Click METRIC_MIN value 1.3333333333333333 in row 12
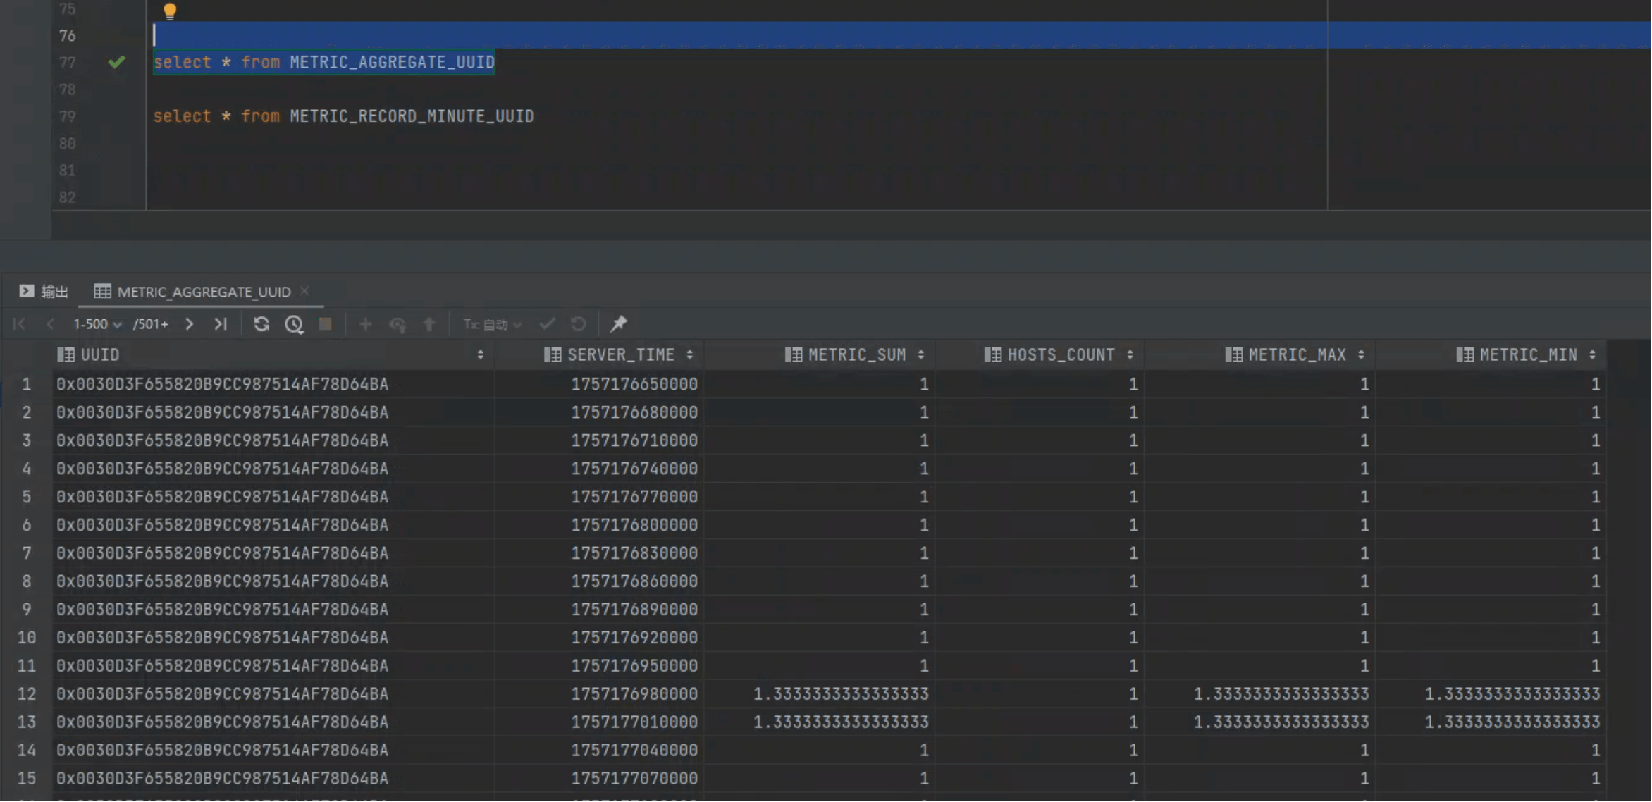Viewport: 1652px width, 802px height. click(1491, 694)
